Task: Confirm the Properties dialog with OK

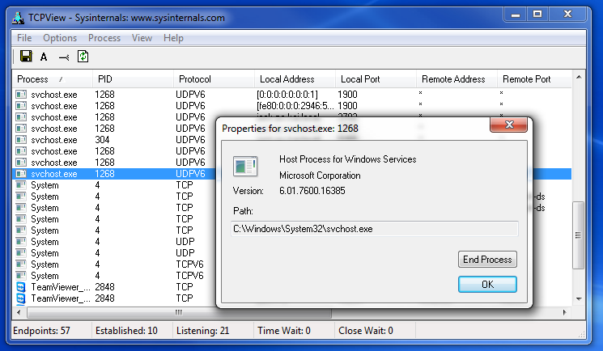Action: pos(487,285)
